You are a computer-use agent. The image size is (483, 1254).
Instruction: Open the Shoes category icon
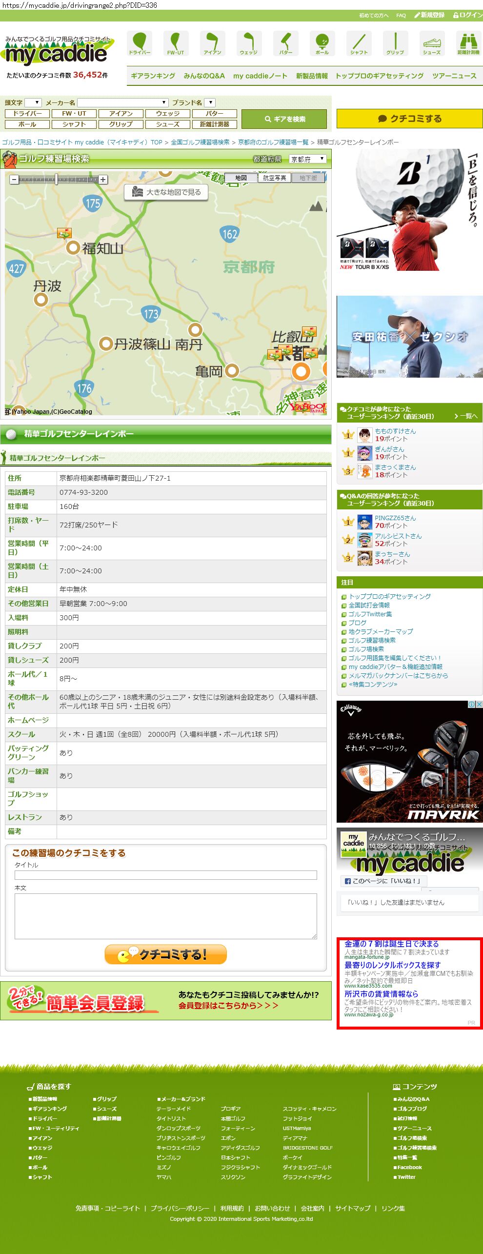pyautogui.click(x=431, y=43)
